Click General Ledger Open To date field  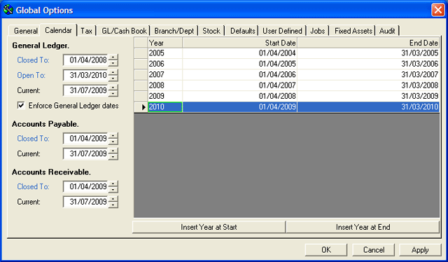(85, 75)
